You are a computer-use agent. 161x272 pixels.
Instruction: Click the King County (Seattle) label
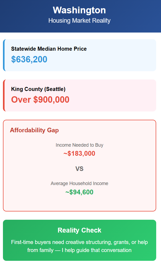[38, 89]
